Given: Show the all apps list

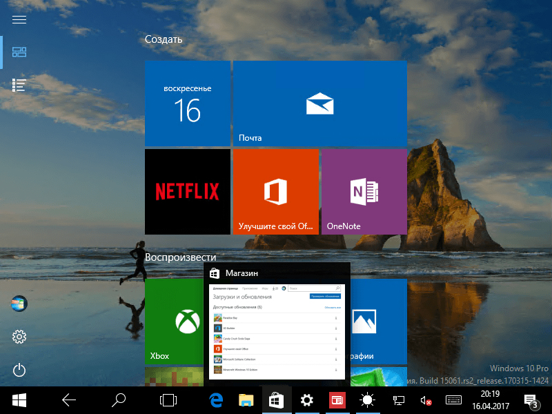Looking at the screenshot, I should tap(19, 85).
